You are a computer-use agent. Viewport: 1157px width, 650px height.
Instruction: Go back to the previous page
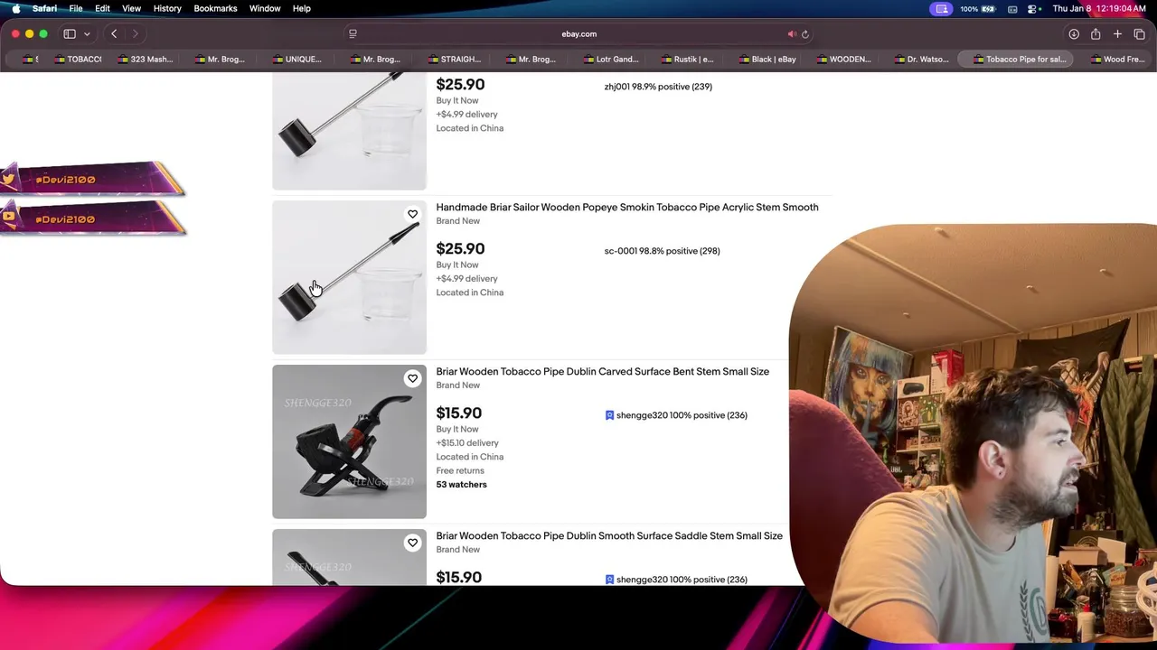point(114,34)
